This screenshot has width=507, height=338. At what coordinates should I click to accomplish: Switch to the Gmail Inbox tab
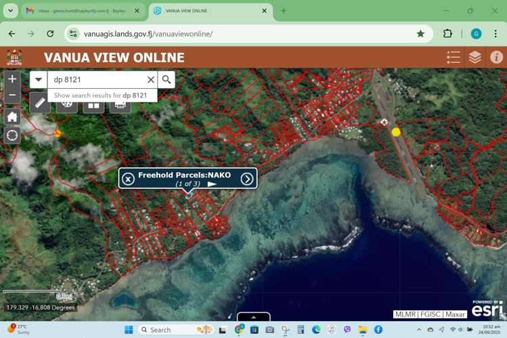click(81, 11)
